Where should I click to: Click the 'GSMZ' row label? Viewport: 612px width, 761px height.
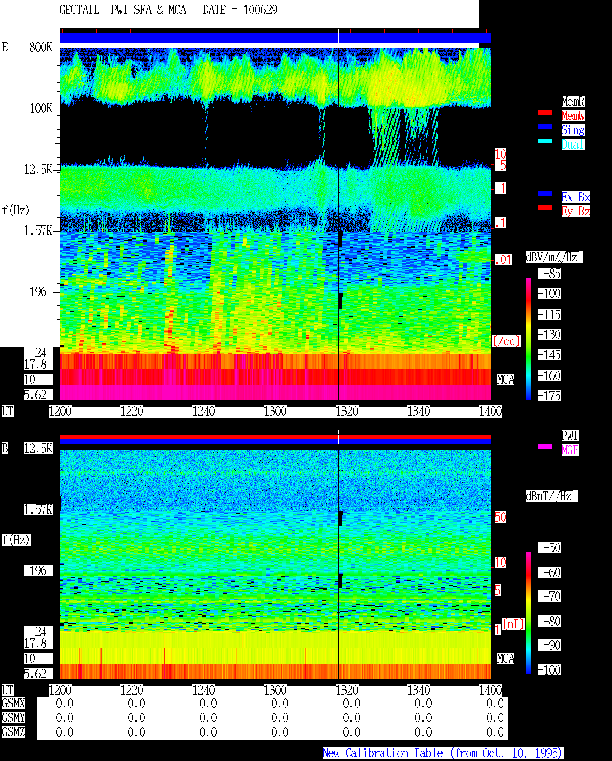(13, 732)
